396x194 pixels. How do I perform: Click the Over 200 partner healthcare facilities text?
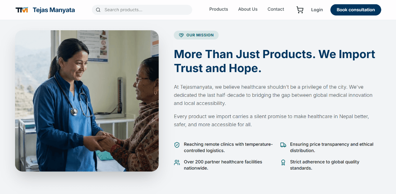point(223,165)
